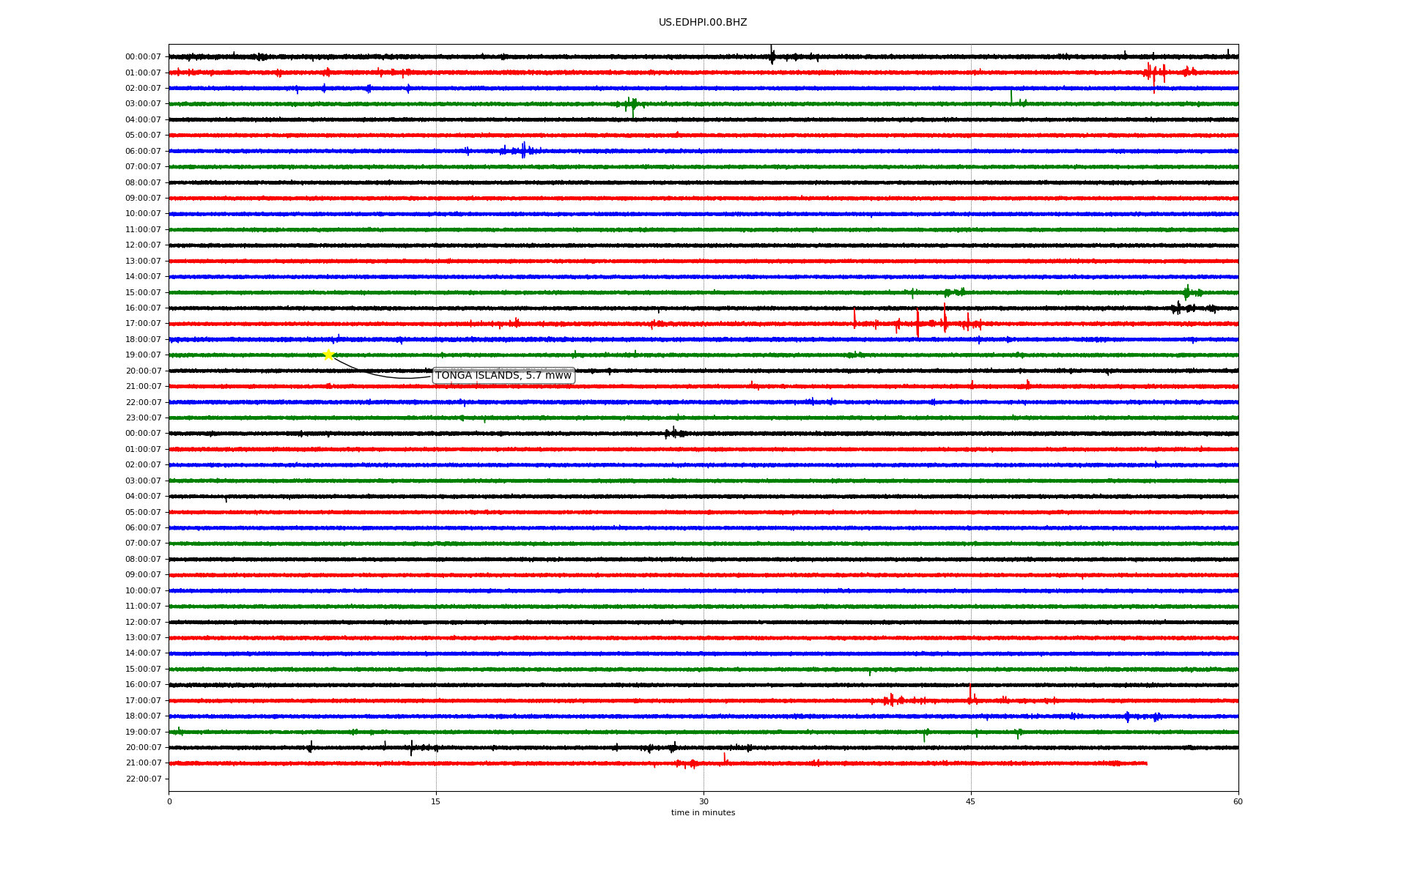Click the bottommost 22:00:07 empty trace label

coord(143,779)
